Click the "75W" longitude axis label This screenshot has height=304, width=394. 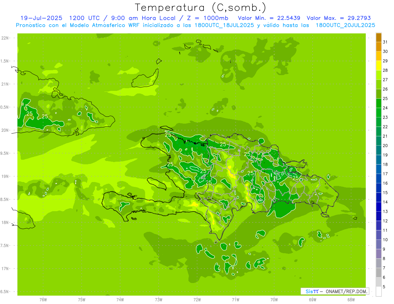(82, 300)
